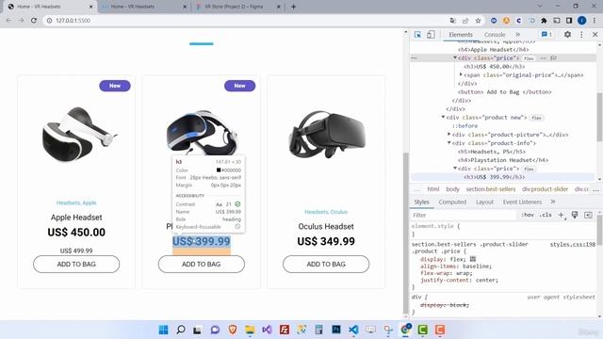
Task: Open the flexbox editor icon beside display: flex
Action: click(473, 259)
